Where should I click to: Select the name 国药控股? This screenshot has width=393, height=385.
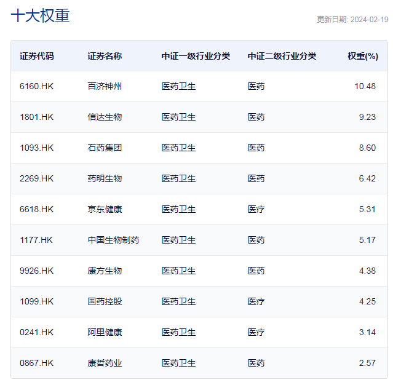pos(105,301)
